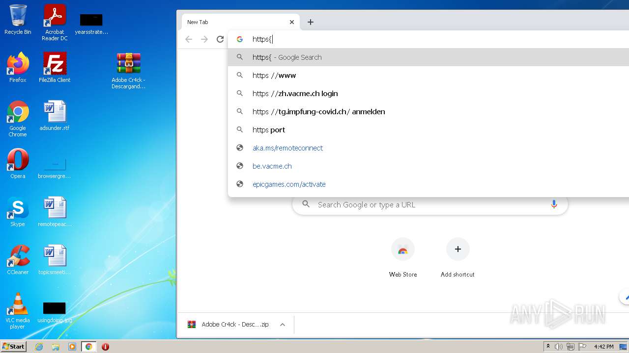Expand the download item options chevron
The image size is (629, 353).
tap(283, 325)
